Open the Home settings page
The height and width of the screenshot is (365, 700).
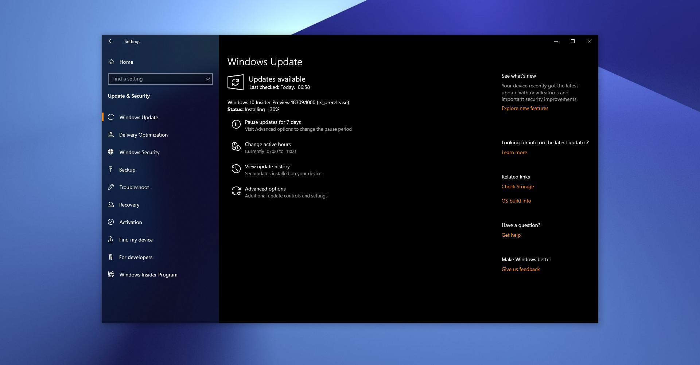160,62
